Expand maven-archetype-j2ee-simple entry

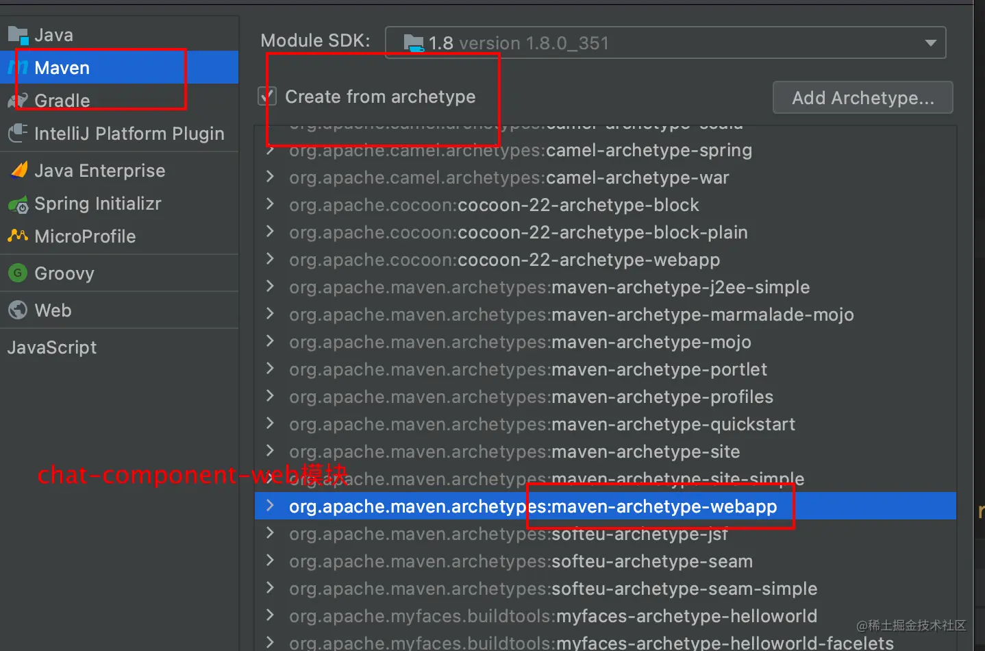tap(270, 286)
